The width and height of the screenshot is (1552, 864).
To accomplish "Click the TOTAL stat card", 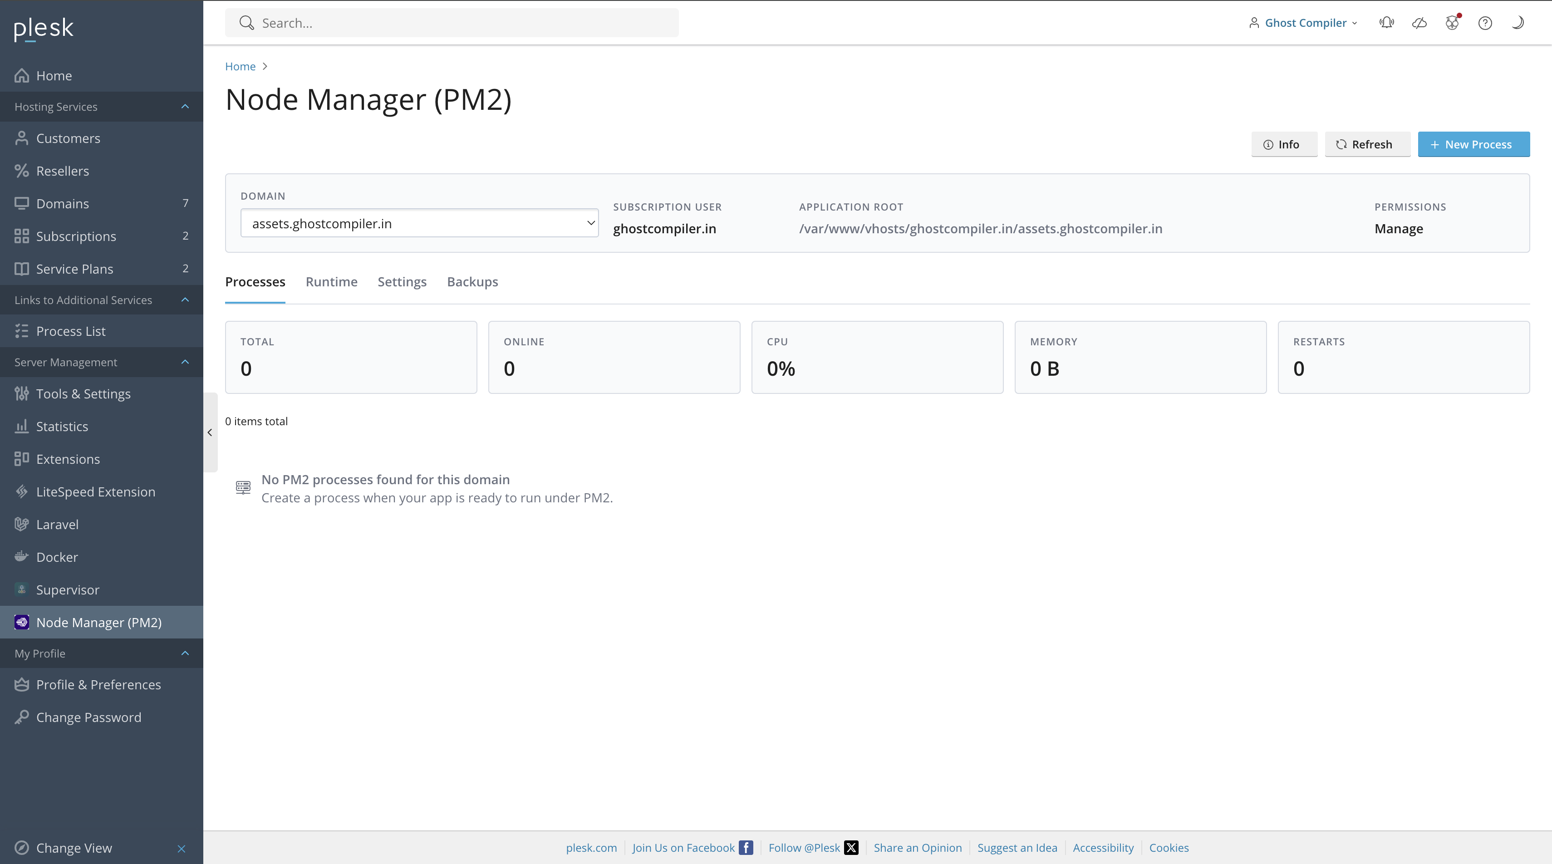I will (351, 357).
